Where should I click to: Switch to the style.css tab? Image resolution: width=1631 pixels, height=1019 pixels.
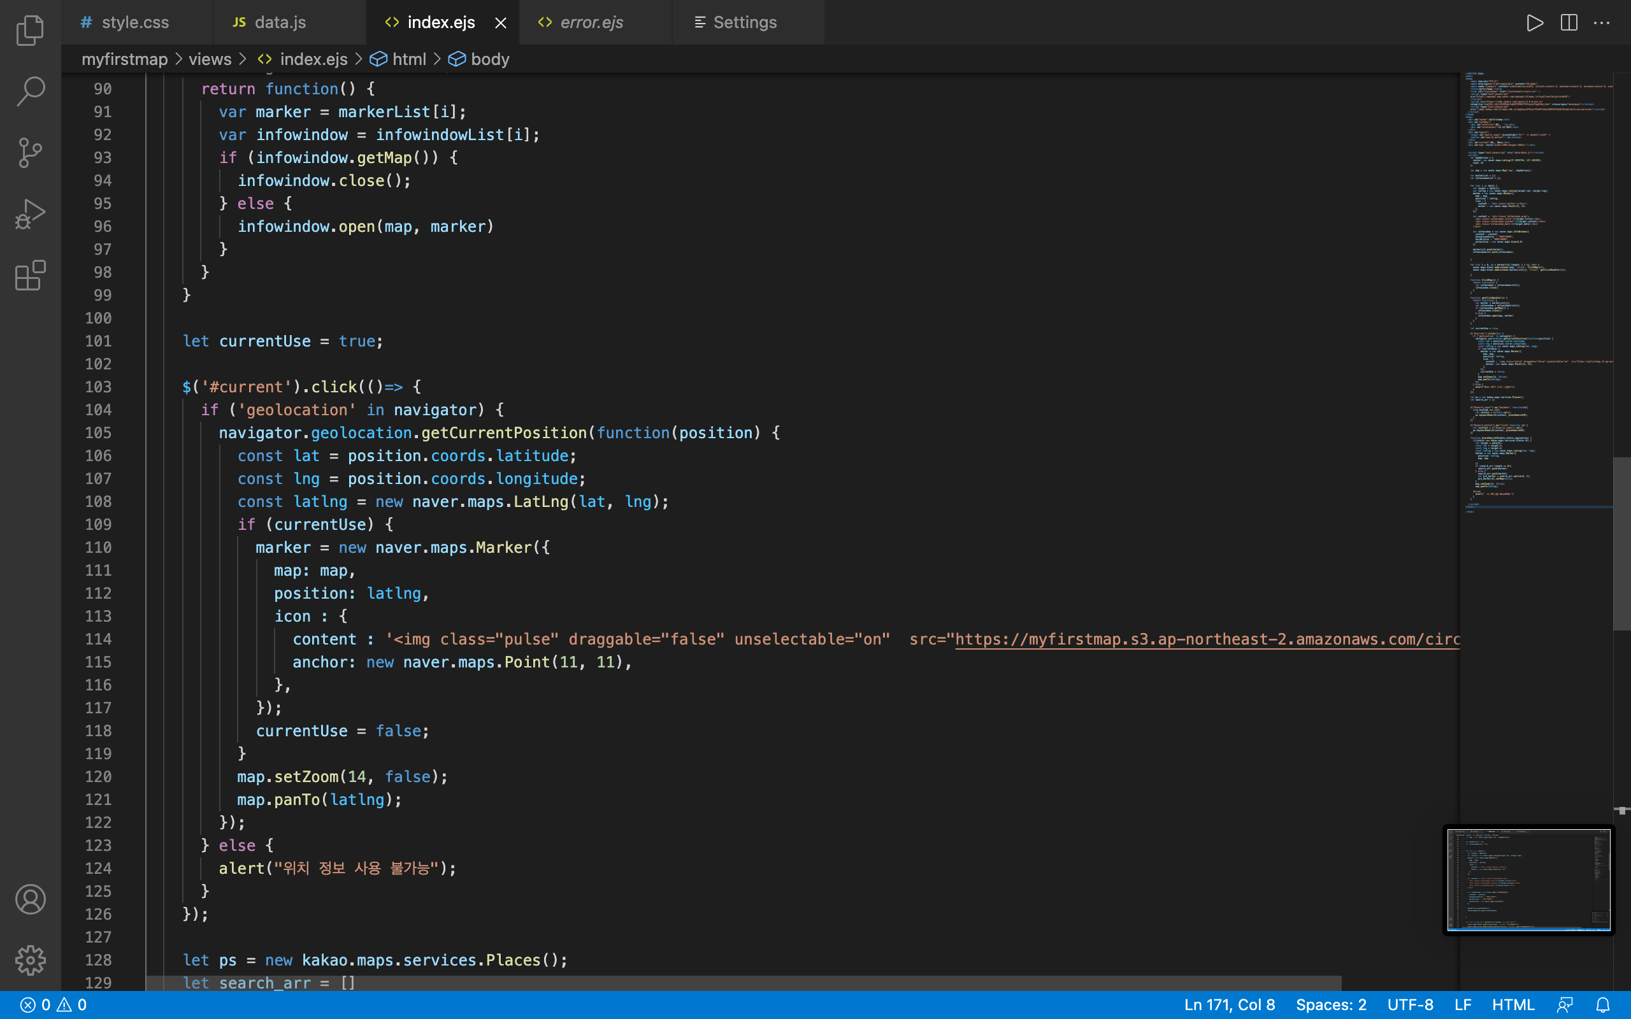tap(135, 23)
